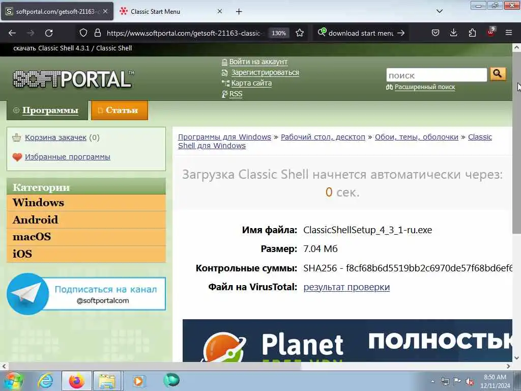
Task: Select the Windows category
Action: (x=86, y=203)
